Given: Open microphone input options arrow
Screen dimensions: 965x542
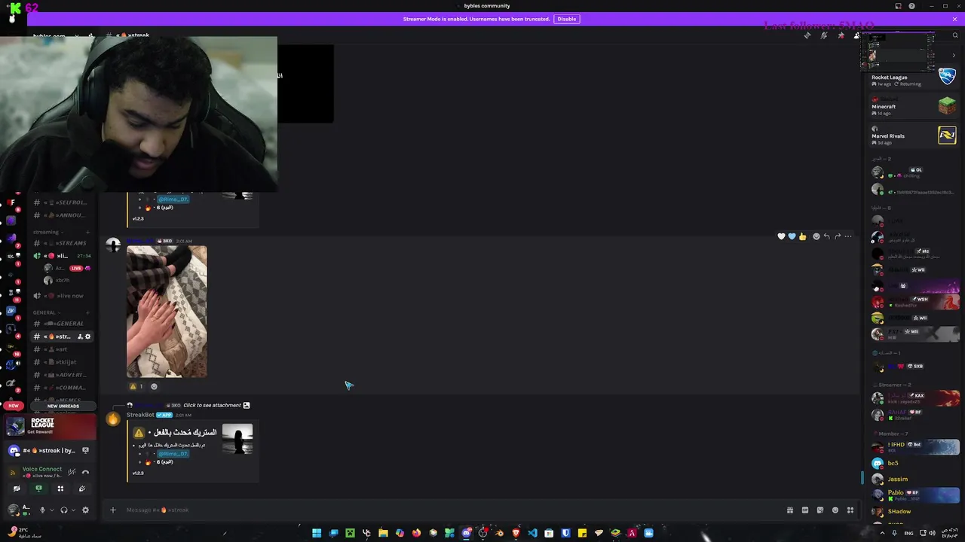Looking at the screenshot, I should 53,510.
